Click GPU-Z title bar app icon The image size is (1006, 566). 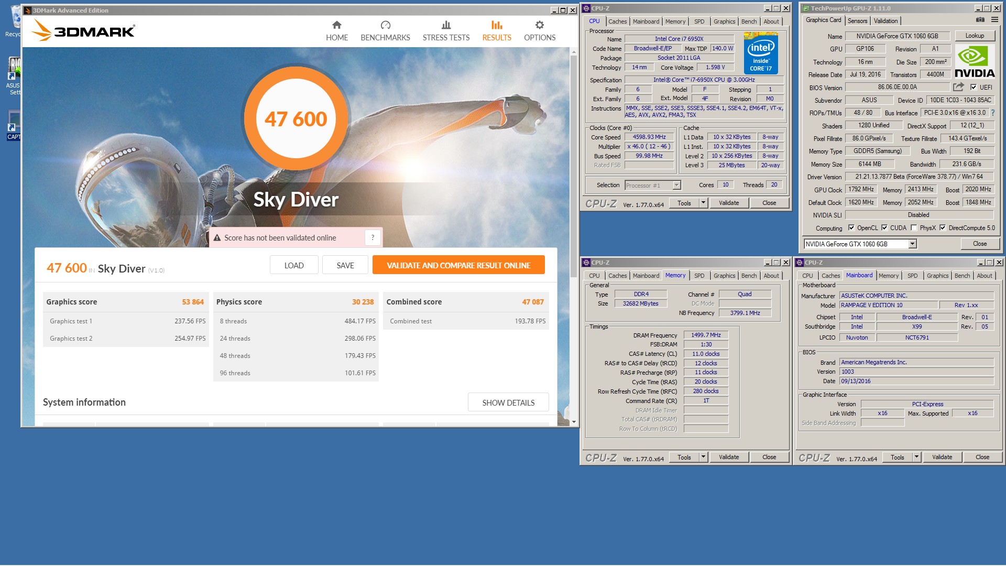tap(806, 8)
